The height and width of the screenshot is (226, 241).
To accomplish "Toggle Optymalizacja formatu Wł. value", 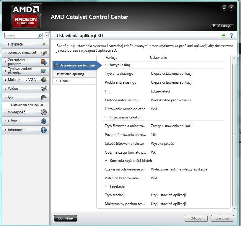I will click(153, 152).
